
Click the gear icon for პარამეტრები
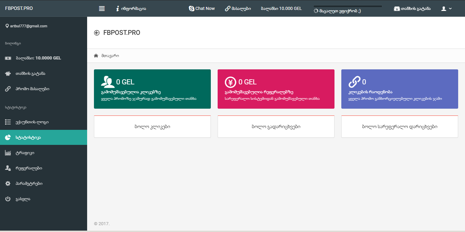click(8, 183)
